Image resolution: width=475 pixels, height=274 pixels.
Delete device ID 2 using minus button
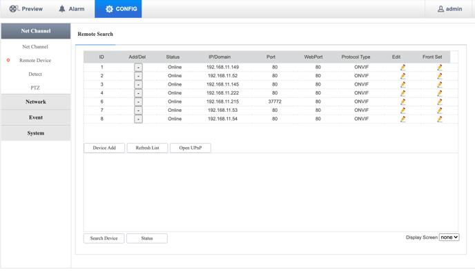coord(138,76)
